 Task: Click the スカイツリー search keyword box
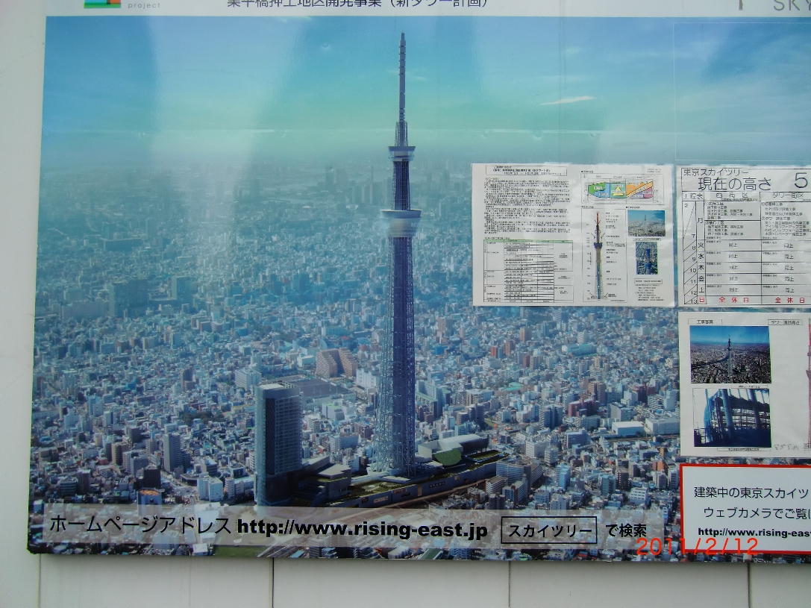[x=548, y=531]
